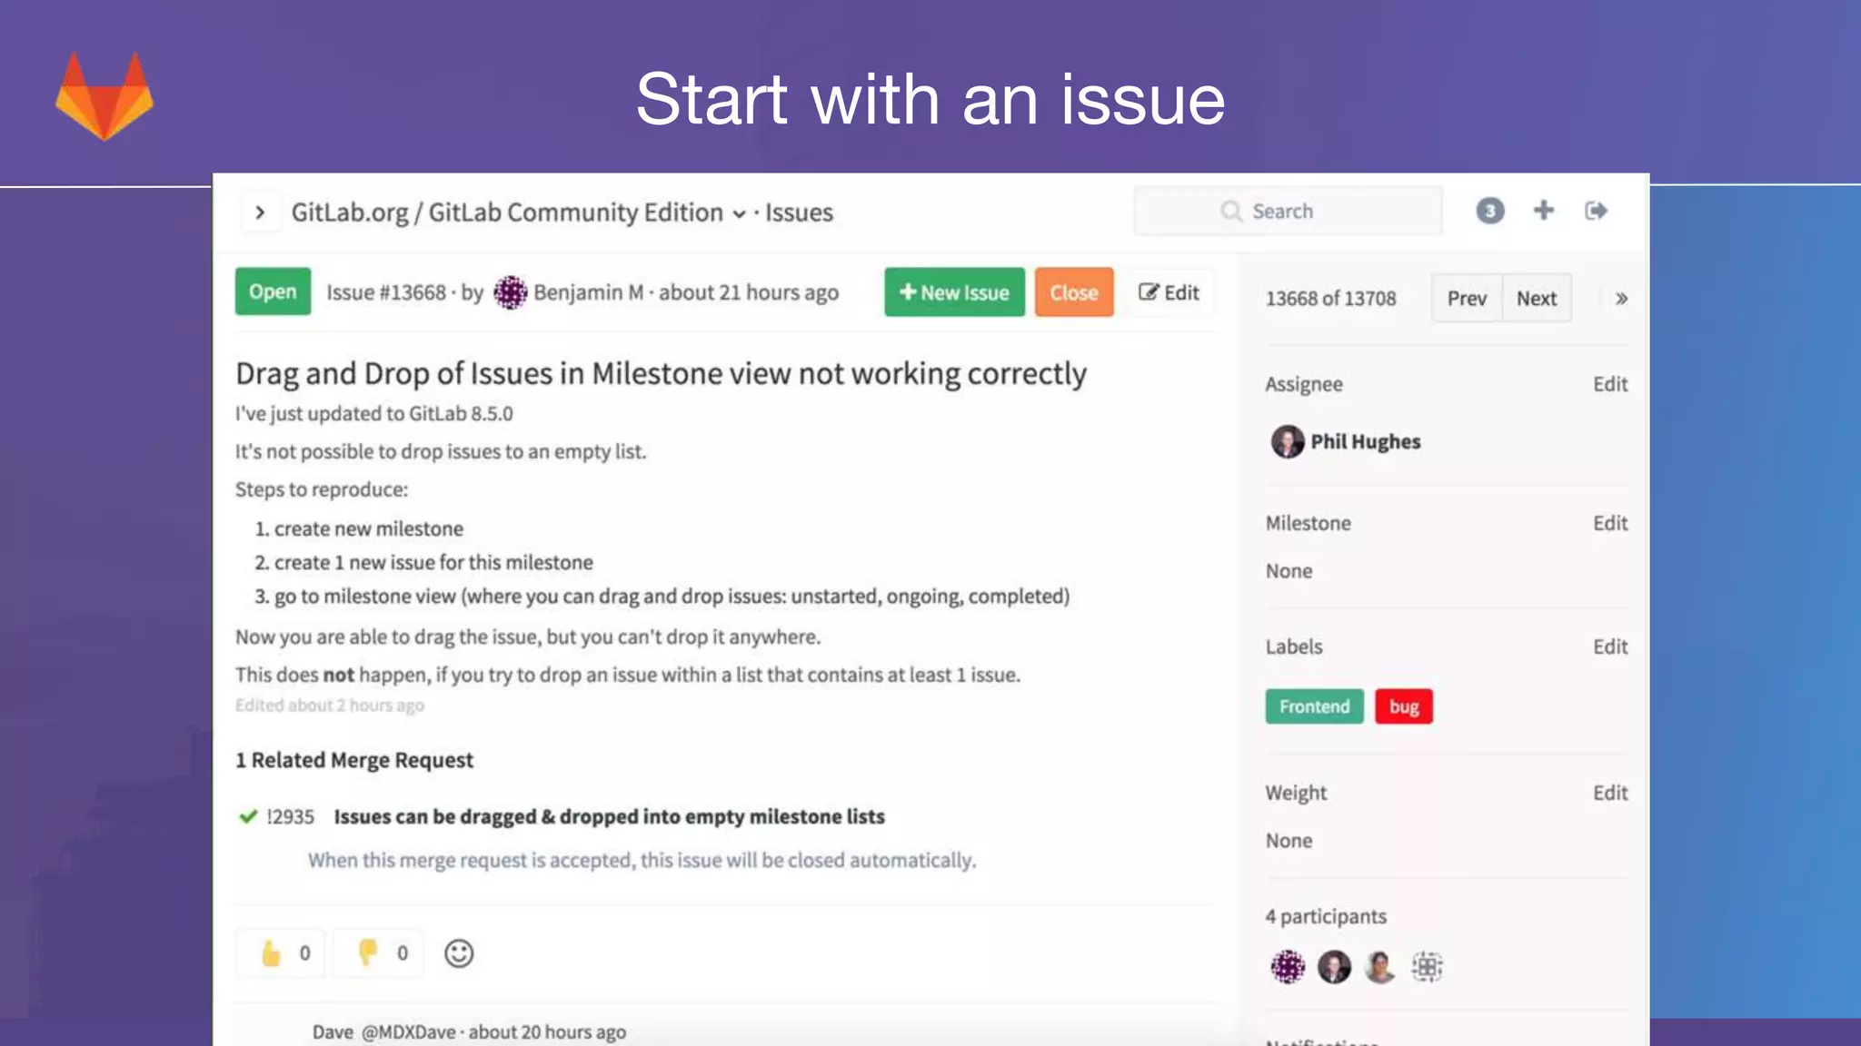The image size is (1861, 1046).
Task: Click step 1. create new milestone
Action: click(x=359, y=528)
